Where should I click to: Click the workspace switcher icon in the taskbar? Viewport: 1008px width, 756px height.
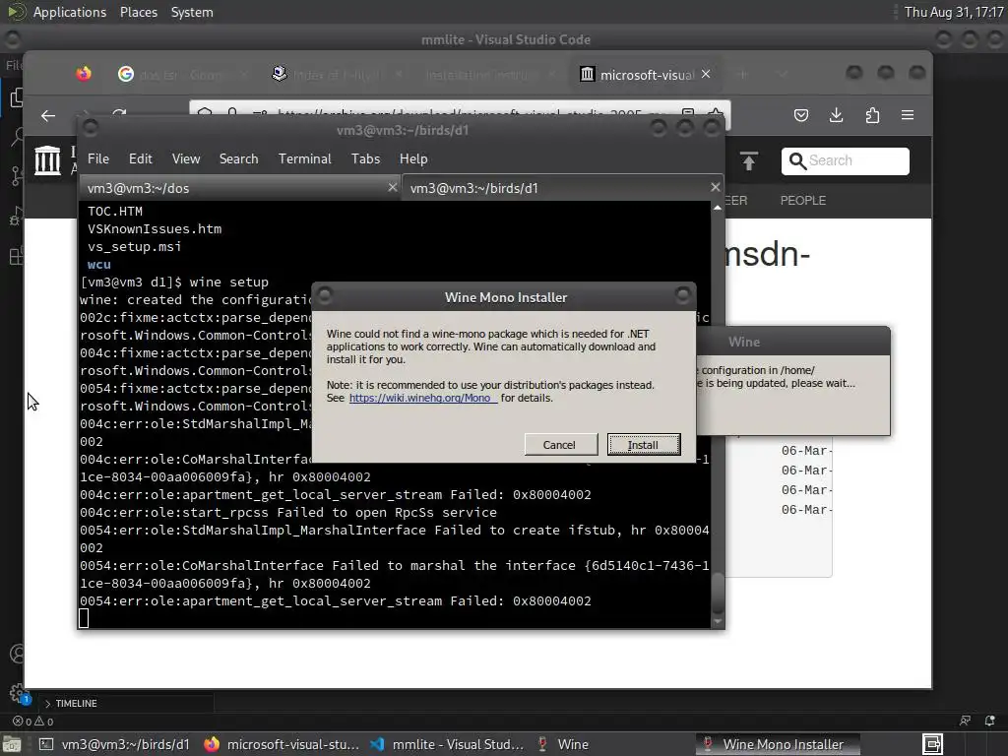(932, 744)
